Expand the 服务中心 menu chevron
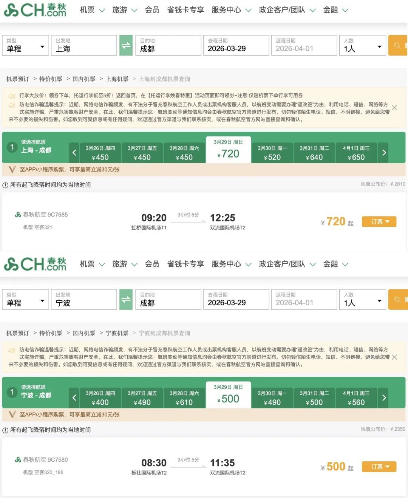The height and width of the screenshot is (498, 408). pos(248,10)
